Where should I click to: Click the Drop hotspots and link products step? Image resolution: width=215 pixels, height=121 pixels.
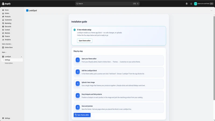coord(119,96)
